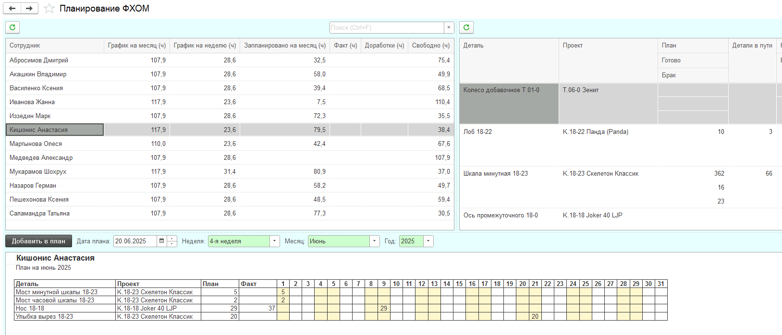Screen dimensions: 782x335
Task: Select employee Саламандра Татьяна row
Action: click(39, 213)
